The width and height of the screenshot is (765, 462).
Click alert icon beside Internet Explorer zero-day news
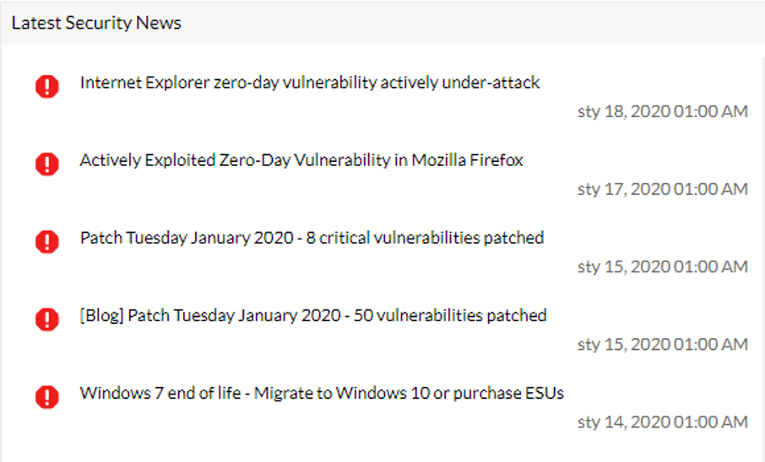(x=47, y=86)
